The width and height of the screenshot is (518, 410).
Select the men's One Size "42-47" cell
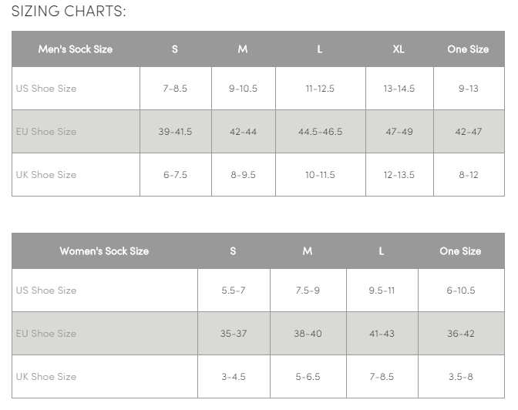[x=468, y=132]
